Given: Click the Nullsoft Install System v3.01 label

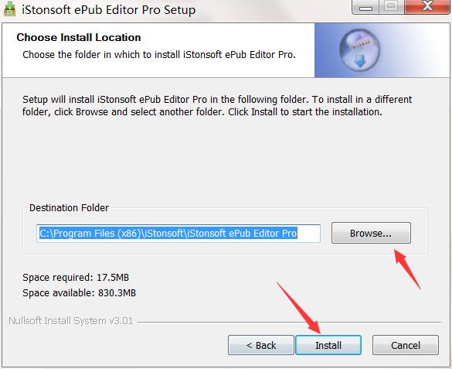Looking at the screenshot, I should pos(71,320).
